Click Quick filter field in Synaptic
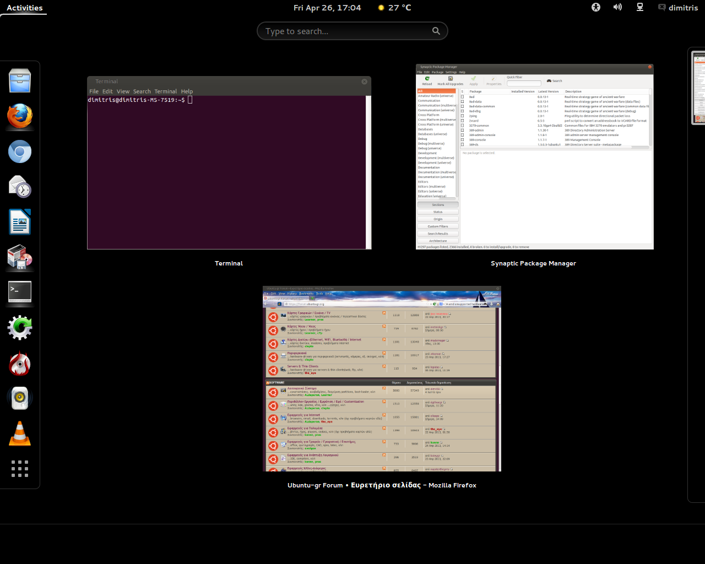Image resolution: width=705 pixels, height=564 pixels. [x=524, y=84]
